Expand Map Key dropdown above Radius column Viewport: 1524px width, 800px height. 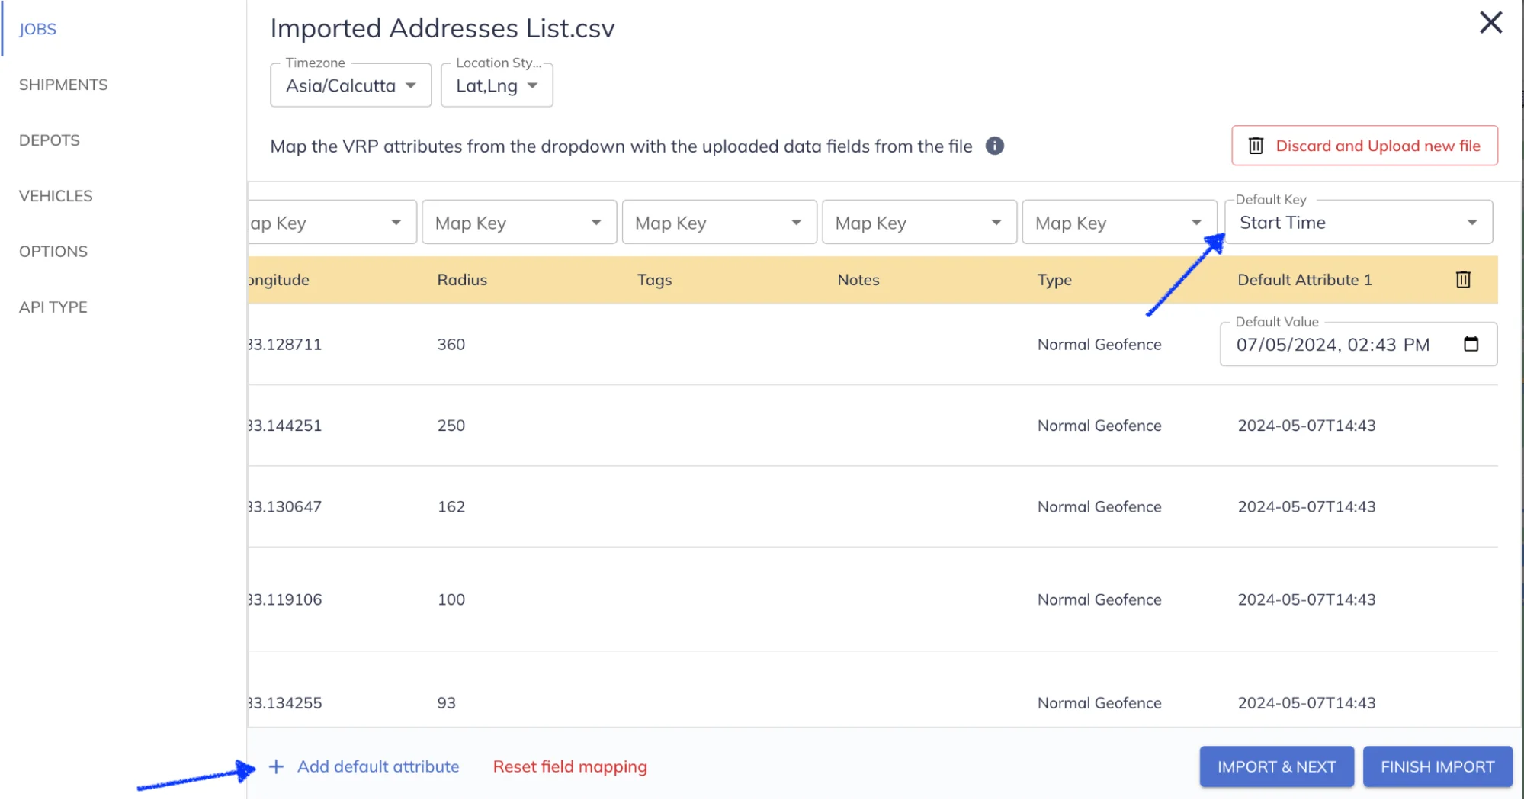(x=519, y=223)
